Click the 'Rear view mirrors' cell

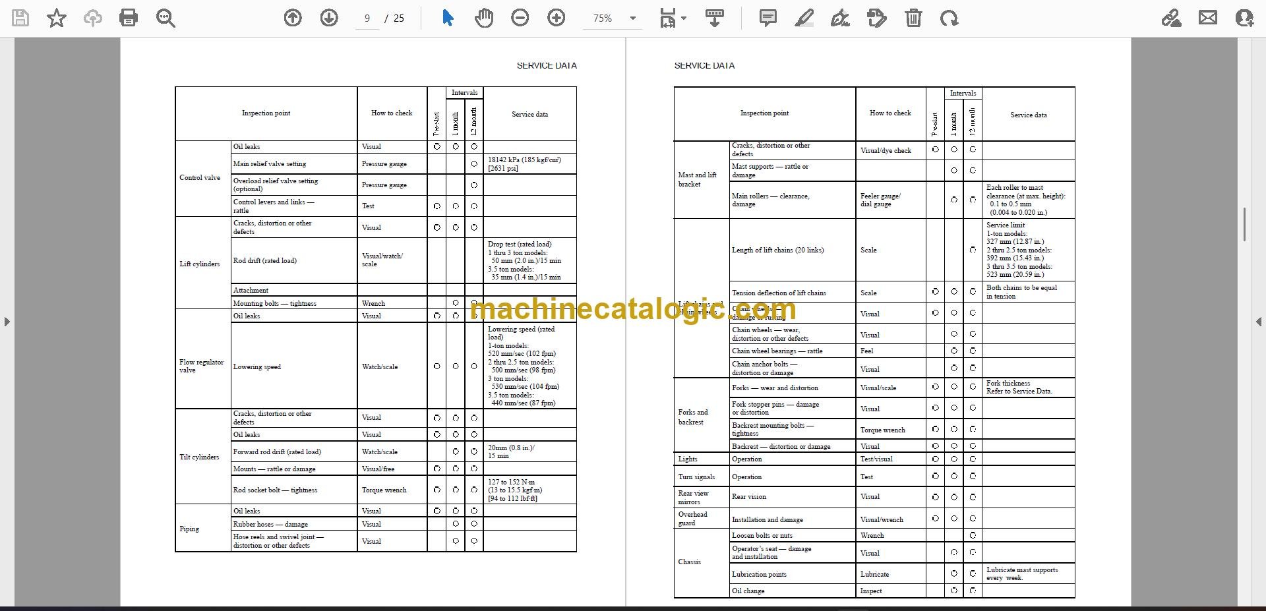701,497
